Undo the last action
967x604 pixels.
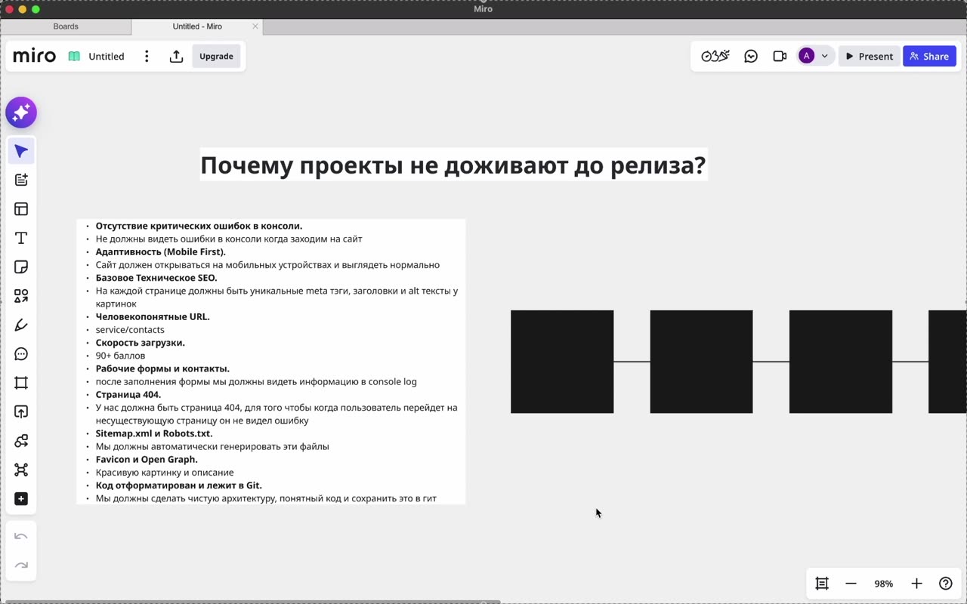[21, 537]
